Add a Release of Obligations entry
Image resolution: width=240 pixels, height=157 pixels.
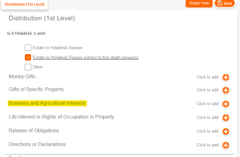[x=226, y=132]
